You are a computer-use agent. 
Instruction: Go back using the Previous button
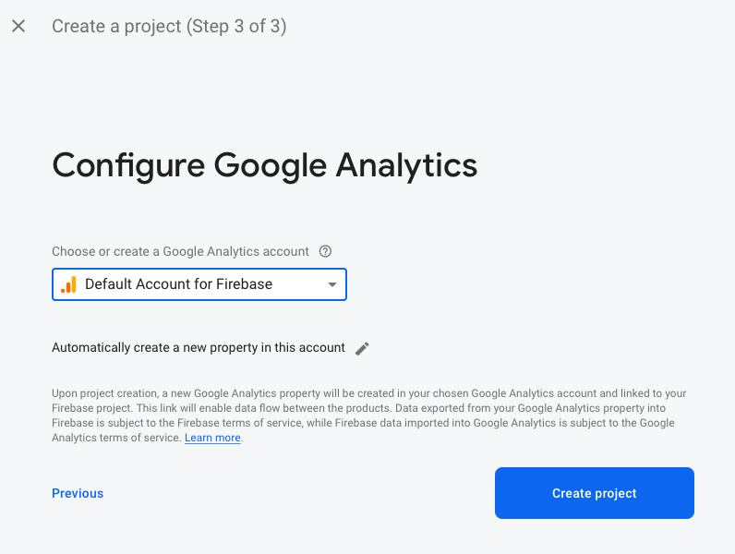point(78,493)
